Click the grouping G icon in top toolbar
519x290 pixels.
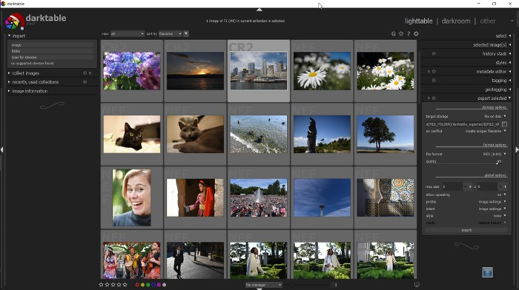click(x=393, y=34)
